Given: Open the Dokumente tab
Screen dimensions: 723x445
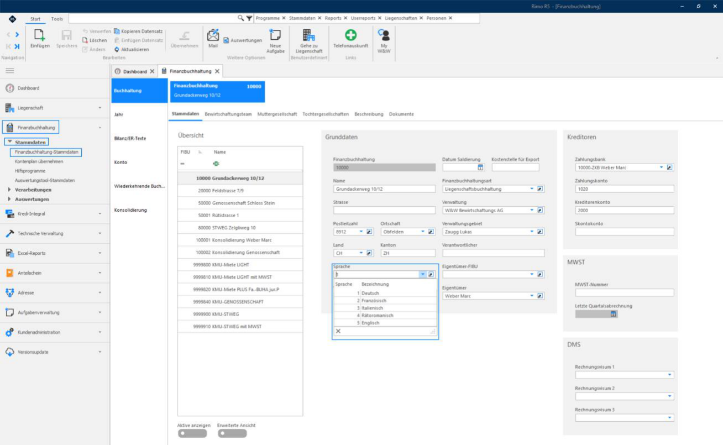Looking at the screenshot, I should (401, 114).
